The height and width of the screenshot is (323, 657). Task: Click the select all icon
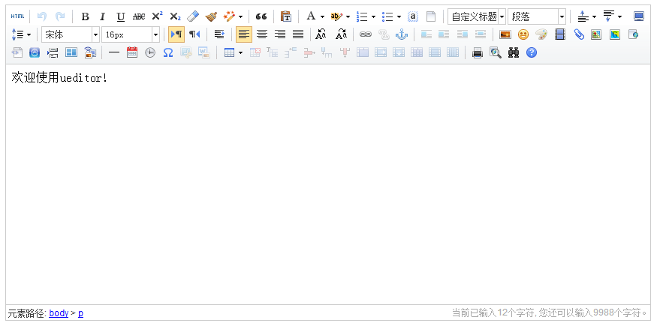click(413, 16)
